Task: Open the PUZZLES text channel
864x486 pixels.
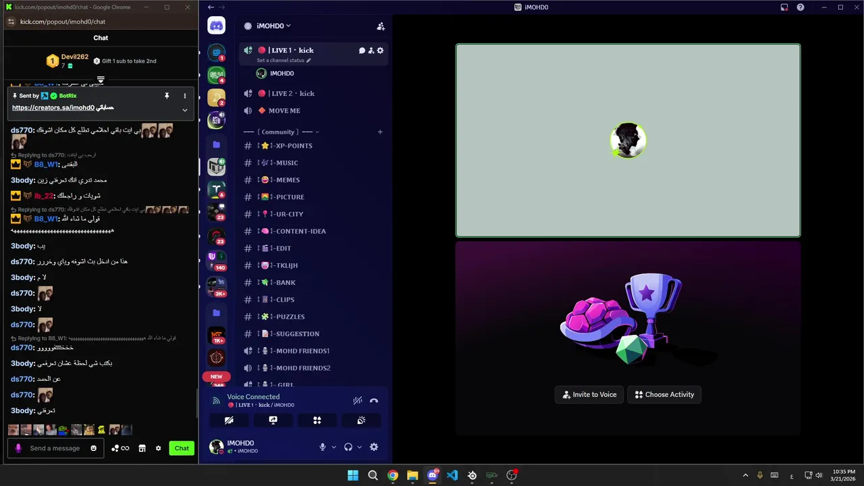Action: pyautogui.click(x=313, y=317)
